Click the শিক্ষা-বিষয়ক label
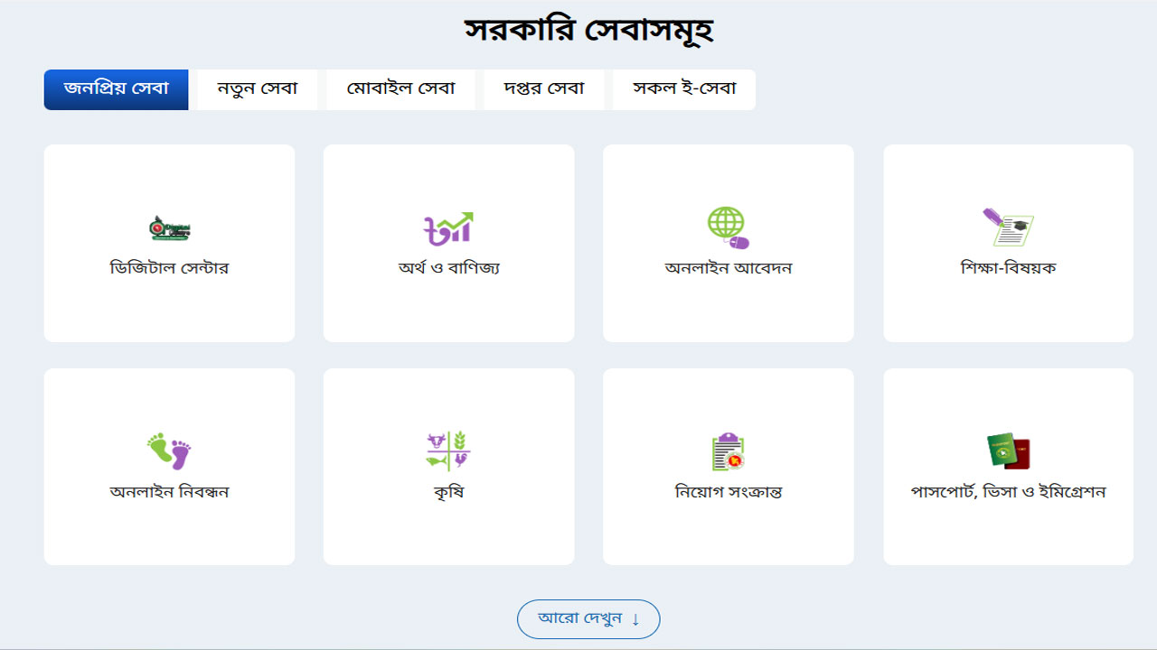The image size is (1157, 650). click(x=1008, y=268)
